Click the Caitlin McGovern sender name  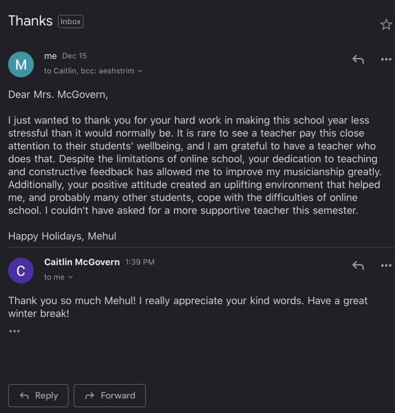coord(82,262)
